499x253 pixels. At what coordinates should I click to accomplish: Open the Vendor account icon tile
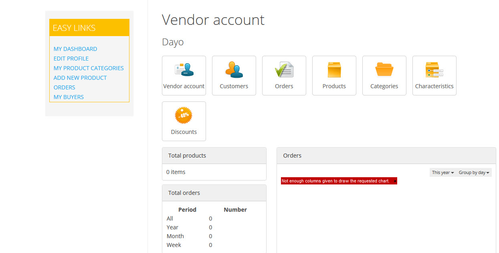(x=184, y=75)
